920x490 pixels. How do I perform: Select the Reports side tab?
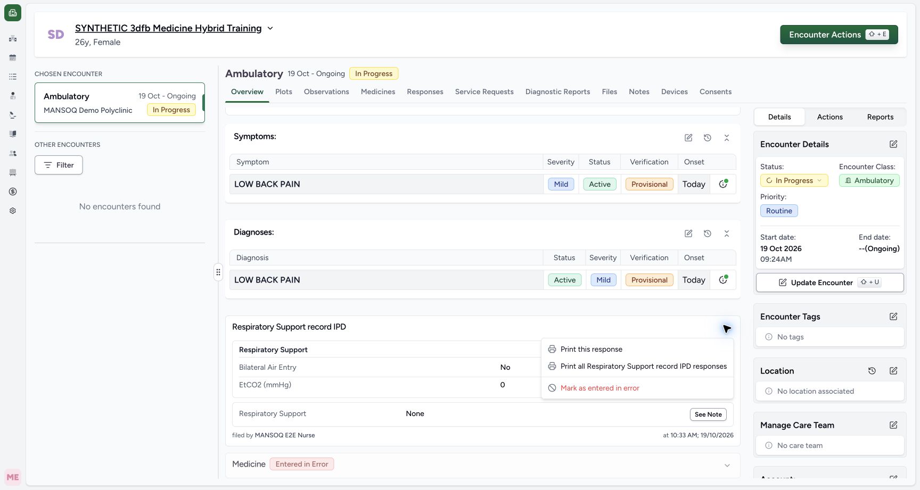pyautogui.click(x=880, y=117)
